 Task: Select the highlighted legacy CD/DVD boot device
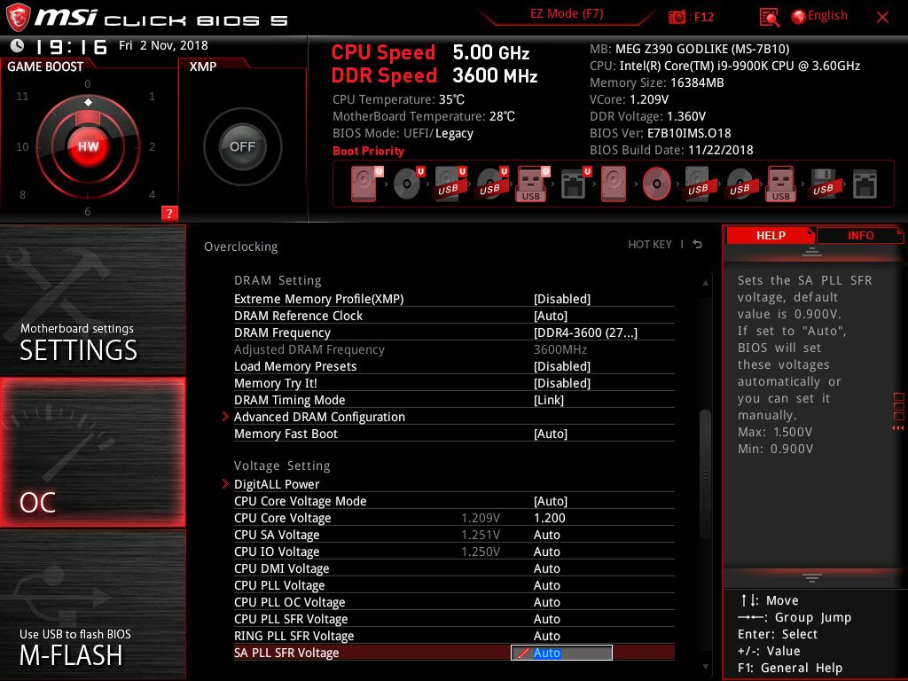point(657,184)
